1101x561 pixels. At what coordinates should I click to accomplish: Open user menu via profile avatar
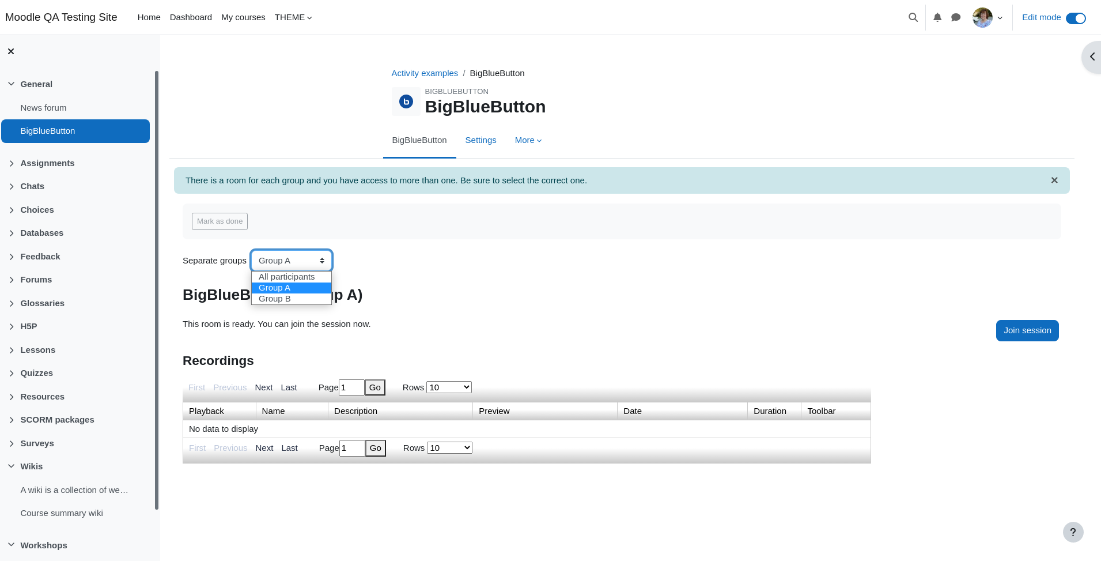987,17
